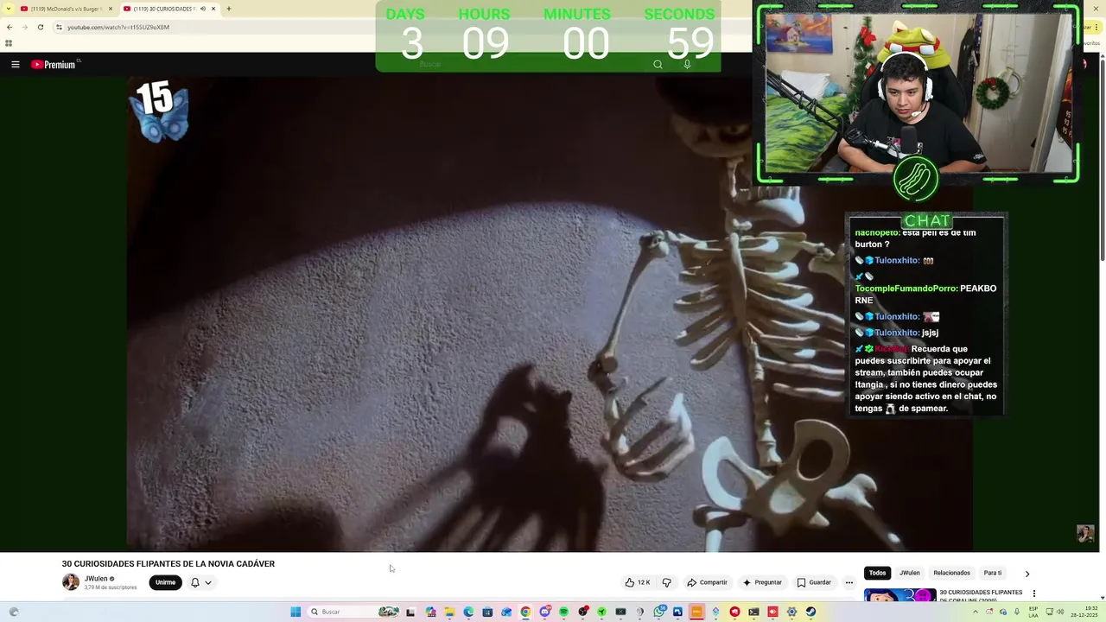
Task: Open Spotify from the taskbar
Action: (x=563, y=612)
